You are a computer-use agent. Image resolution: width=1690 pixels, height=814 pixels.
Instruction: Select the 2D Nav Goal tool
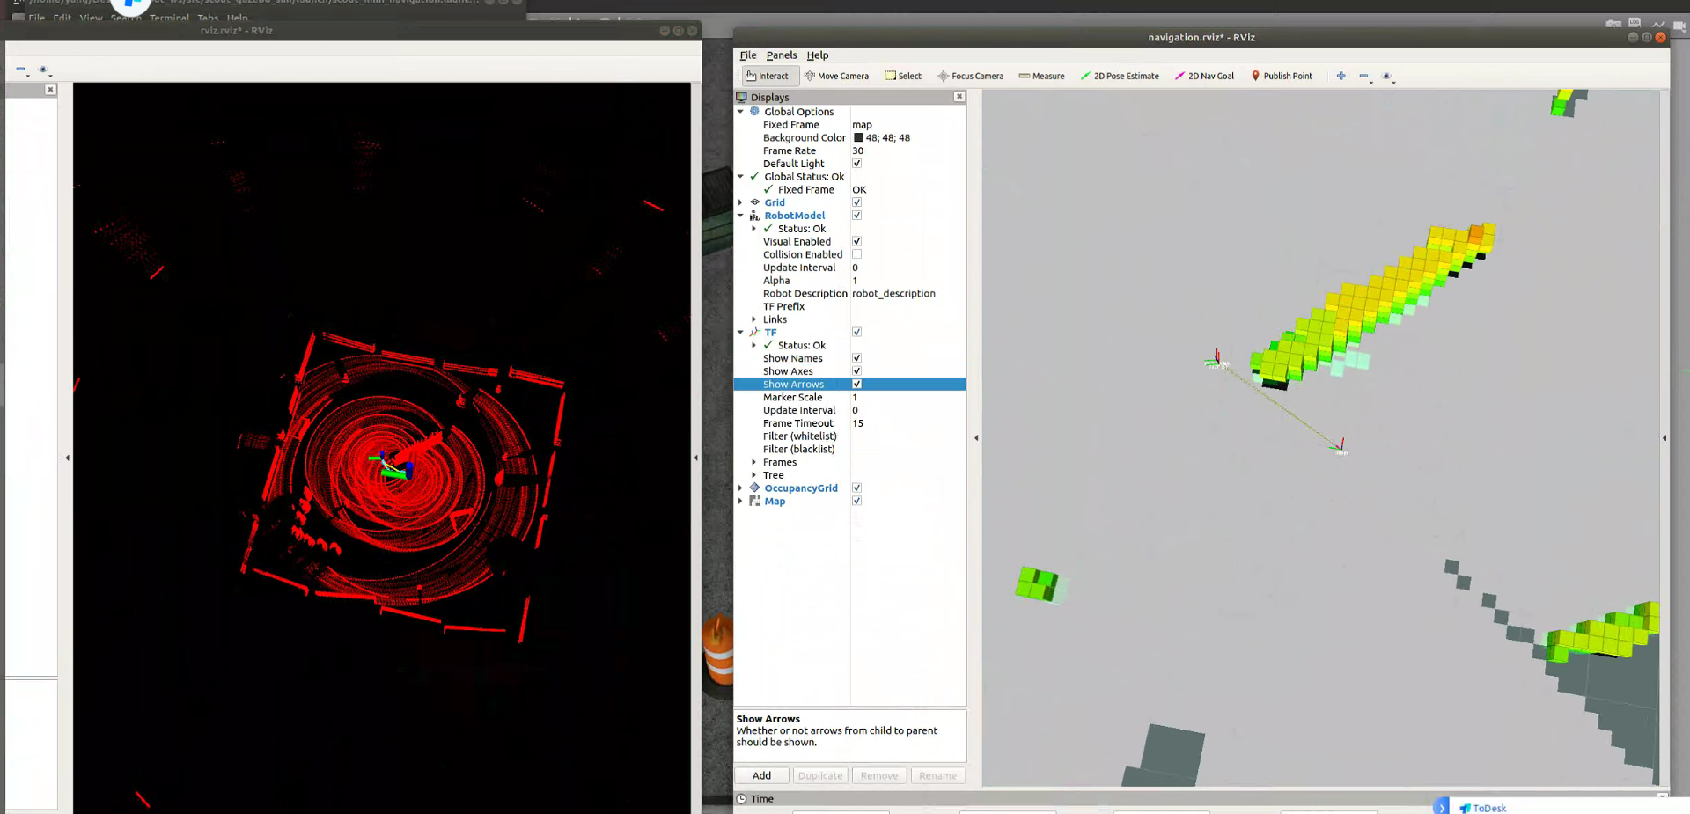point(1204,76)
